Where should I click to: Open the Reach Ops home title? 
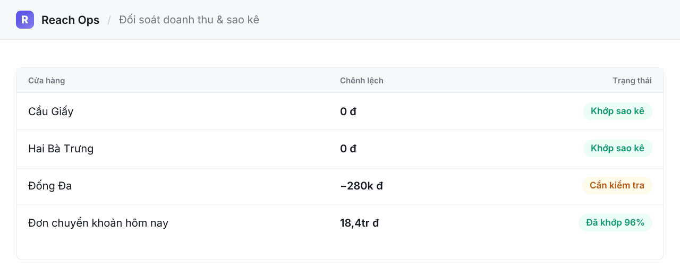pos(70,20)
